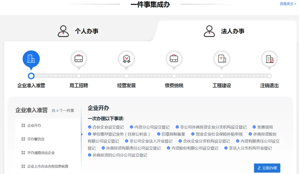
Task: Select the 工程建设 icon
Action: tap(221, 59)
